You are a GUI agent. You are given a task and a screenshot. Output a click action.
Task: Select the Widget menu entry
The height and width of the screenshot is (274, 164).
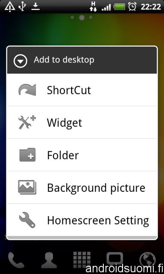pos(82,122)
